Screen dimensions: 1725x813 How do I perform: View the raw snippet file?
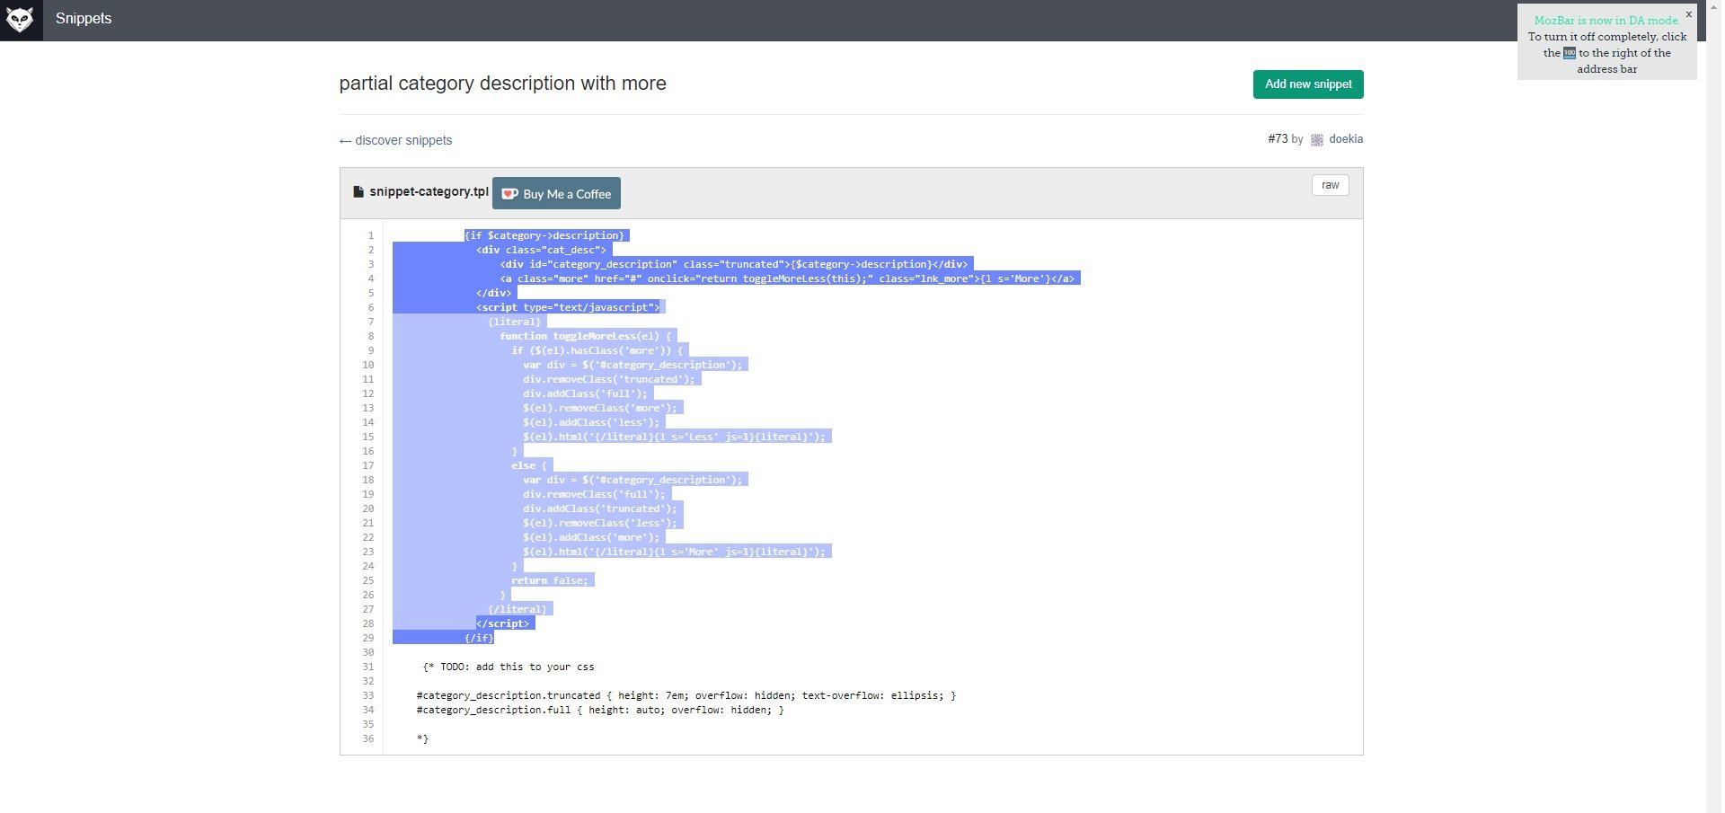(1330, 185)
